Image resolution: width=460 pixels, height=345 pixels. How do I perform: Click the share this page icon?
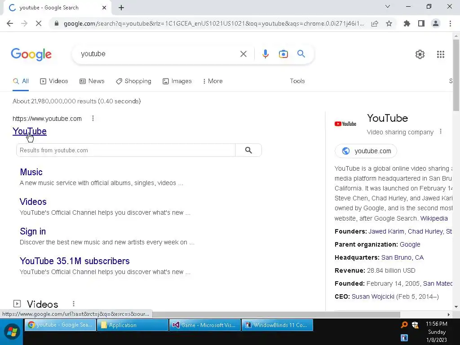coord(375,24)
